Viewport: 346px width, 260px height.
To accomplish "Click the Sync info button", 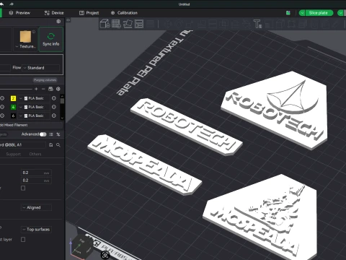I will click(x=51, y=40).
